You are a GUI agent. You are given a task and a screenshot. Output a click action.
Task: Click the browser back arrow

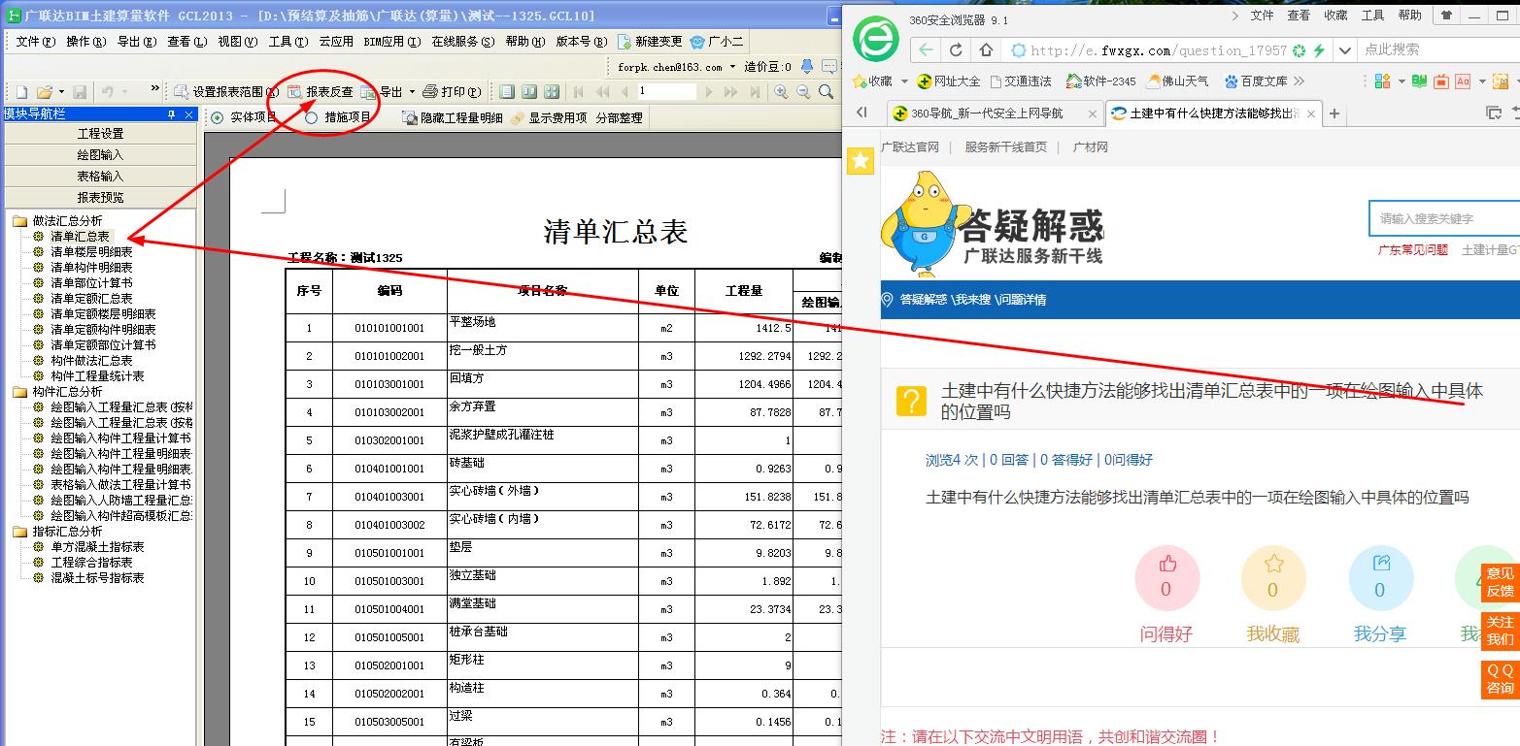926,50
